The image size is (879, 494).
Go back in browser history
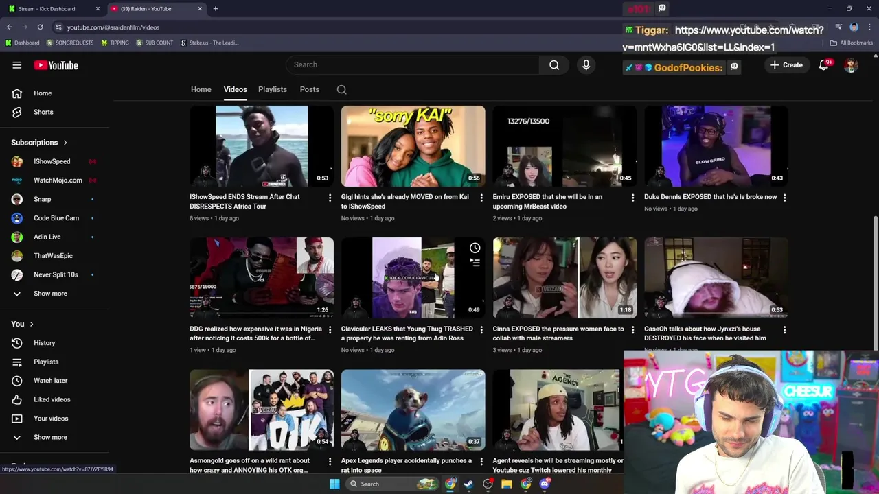tap(10, 27)
